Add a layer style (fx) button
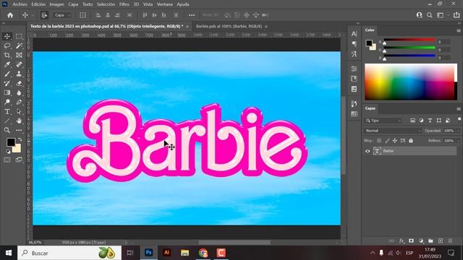Screen dimensions: 463x260 coord(402,240)
